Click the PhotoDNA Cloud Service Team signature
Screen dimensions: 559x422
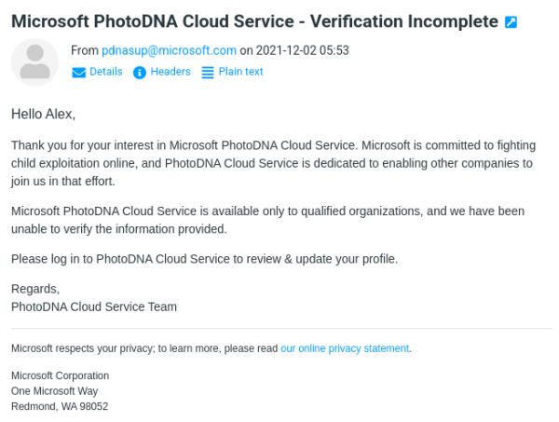[94, 306]
